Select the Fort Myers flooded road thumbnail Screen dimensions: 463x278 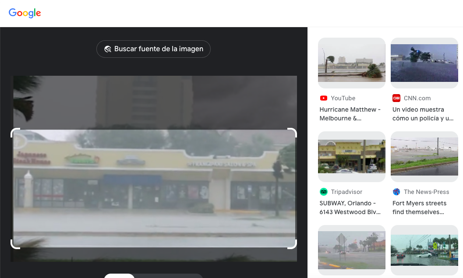pos(424,156)
